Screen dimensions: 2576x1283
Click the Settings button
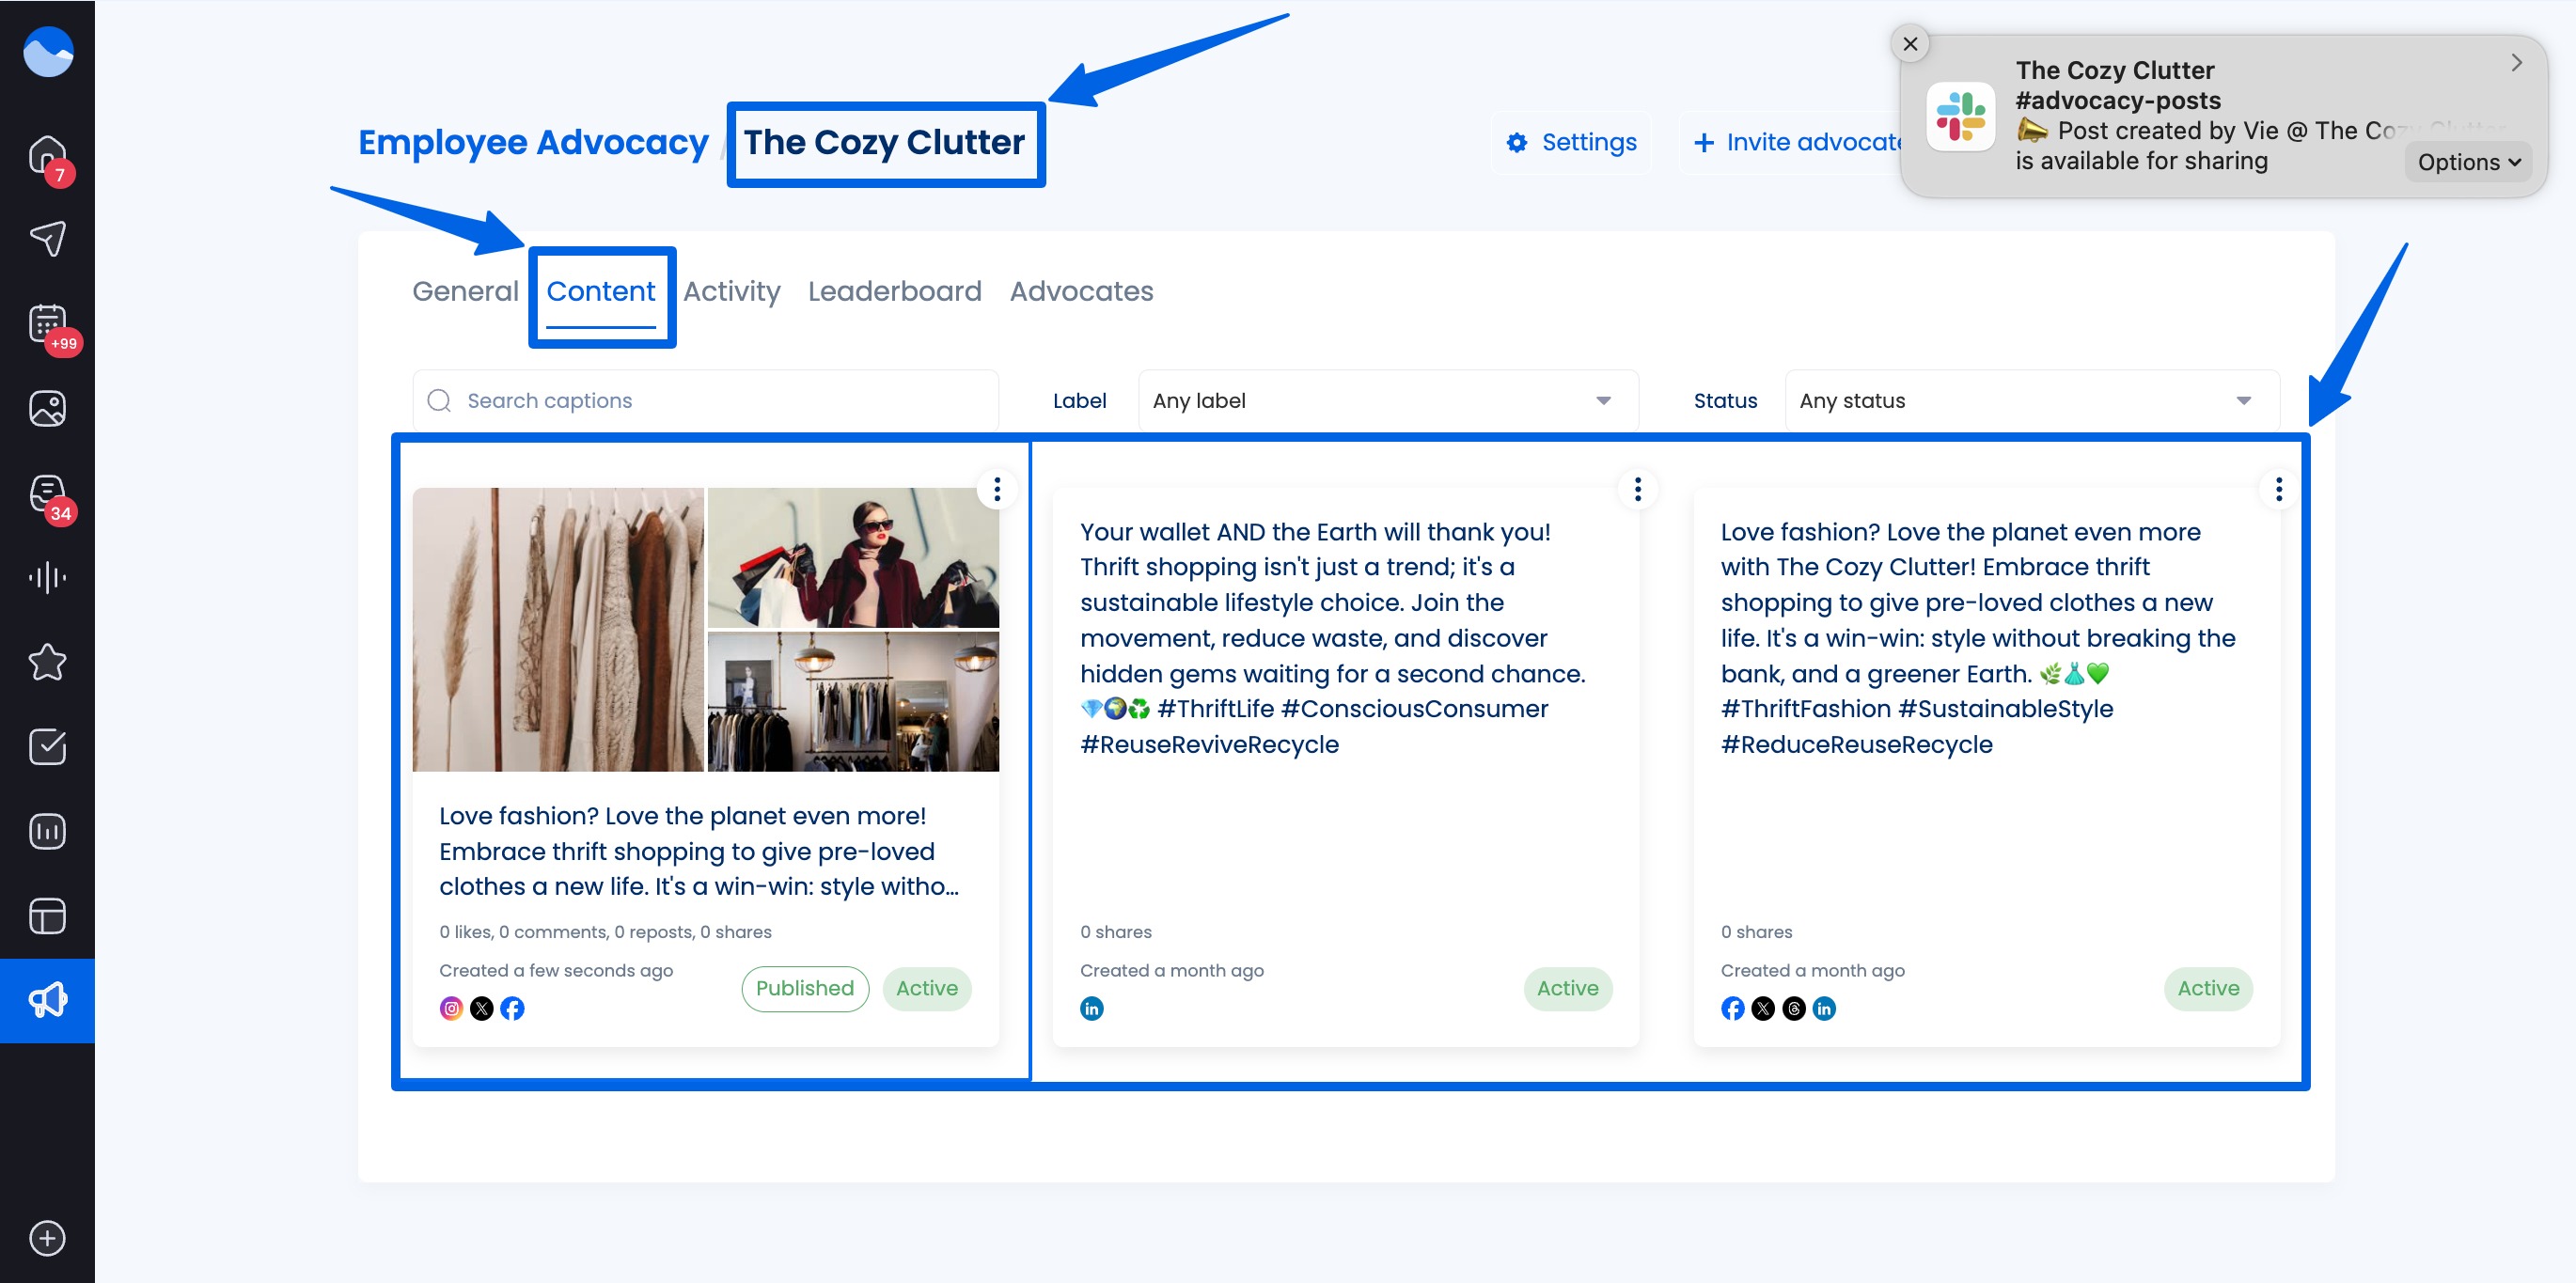click(x=1570, y=142)
